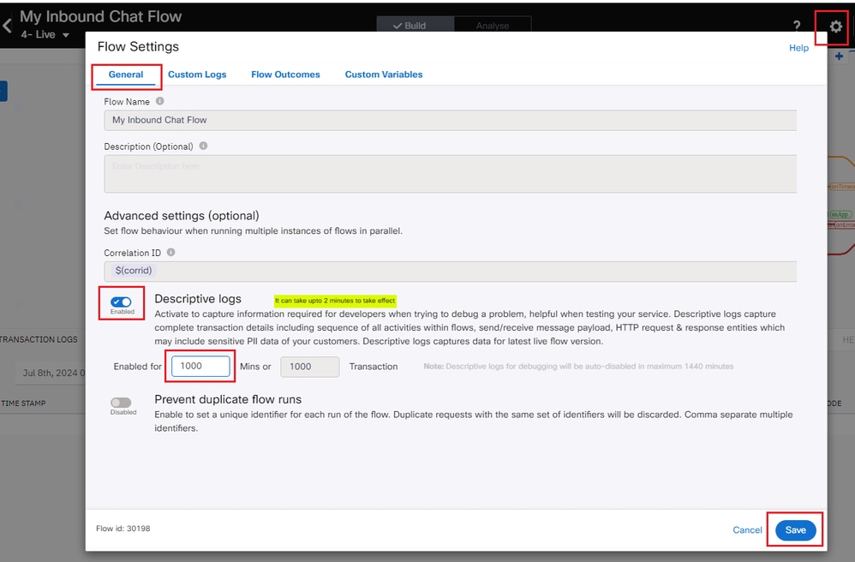
Task: Switch to the Custom Logs tab
Action: tap(197, 75)
